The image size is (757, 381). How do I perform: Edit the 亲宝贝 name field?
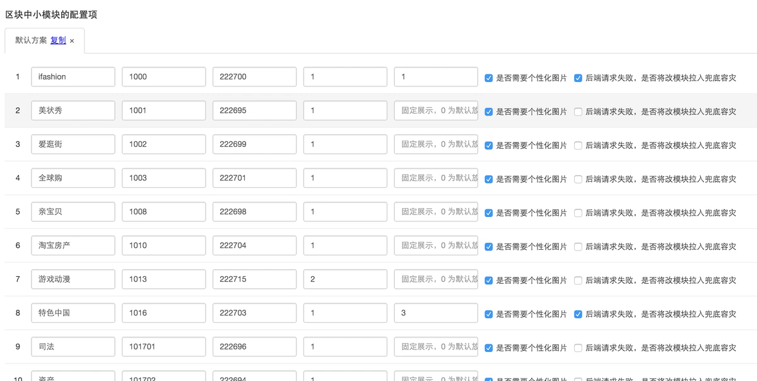73,212
